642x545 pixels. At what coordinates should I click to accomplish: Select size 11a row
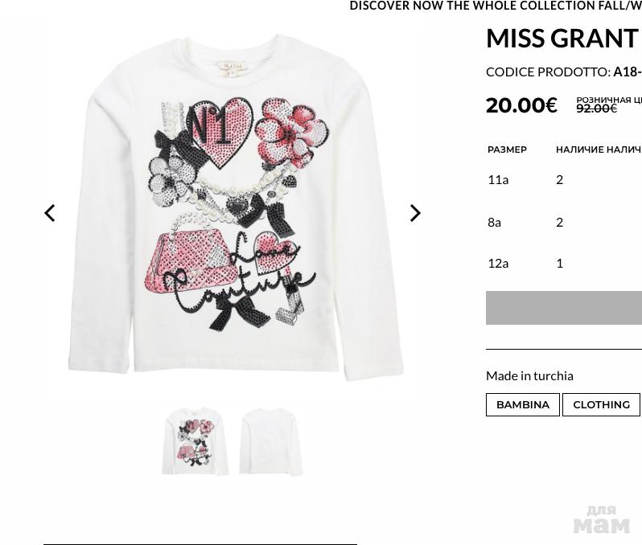(x=565, y=179)
